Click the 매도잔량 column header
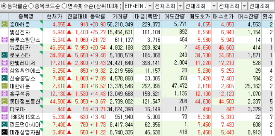 [175, 16]
